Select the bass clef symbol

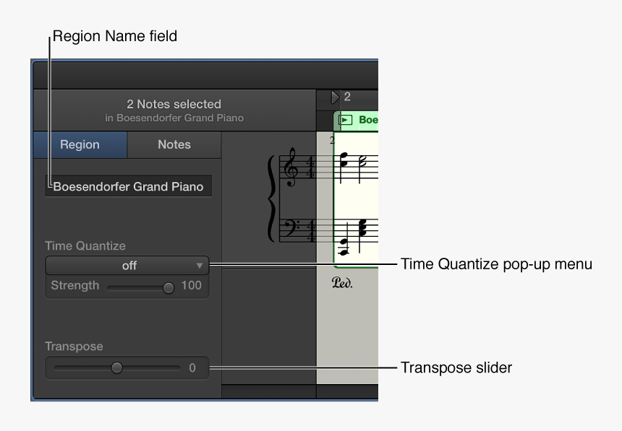[291, 228]
